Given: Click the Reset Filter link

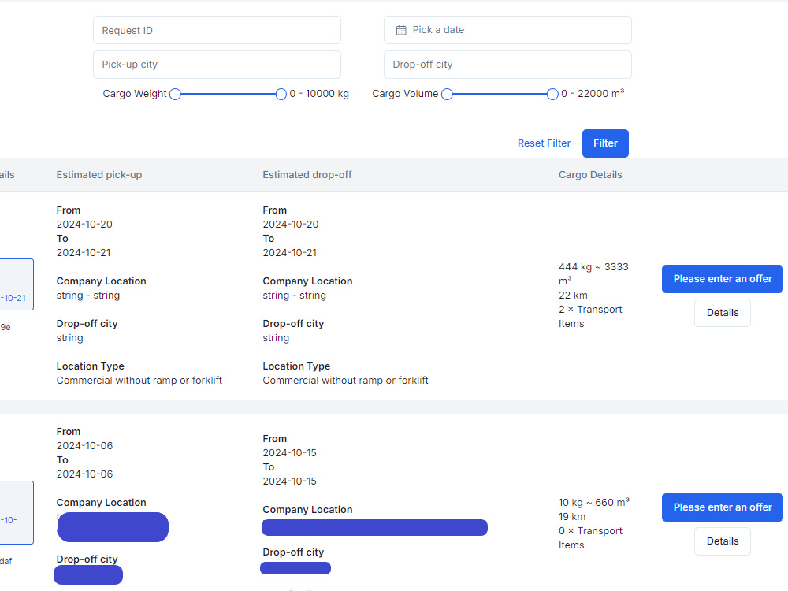Looking at the screenshot, I should 544,143.
